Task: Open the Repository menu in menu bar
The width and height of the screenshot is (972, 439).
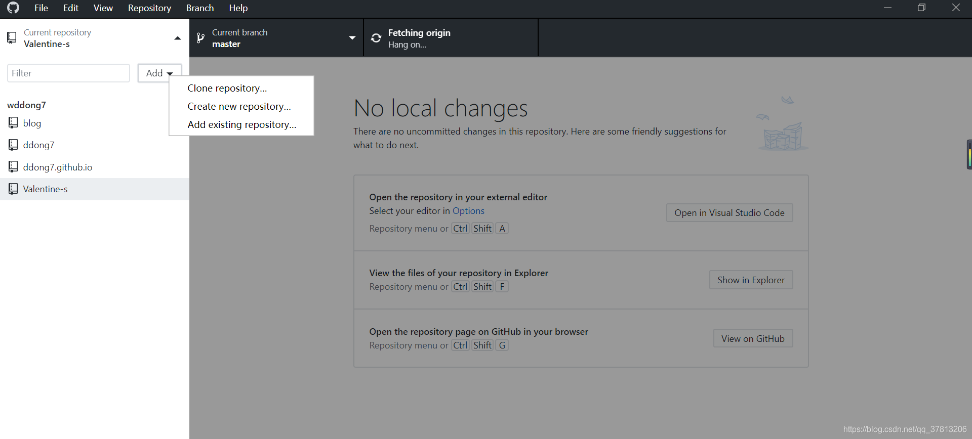Action: [x=149, y=8]
